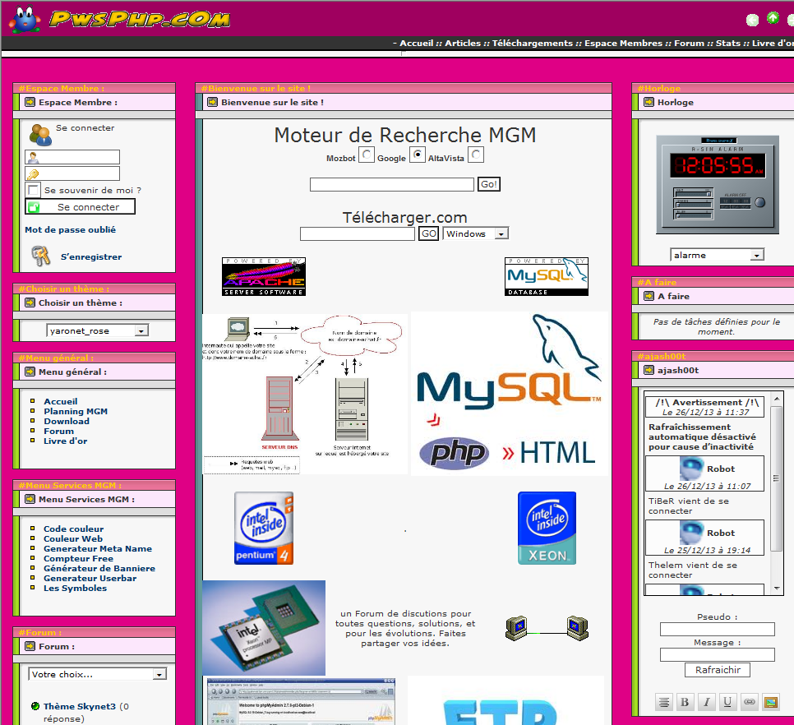The image size is (794, 725).
Task: Click the arrow icon beside A faire title
Action: click(649, 296)
